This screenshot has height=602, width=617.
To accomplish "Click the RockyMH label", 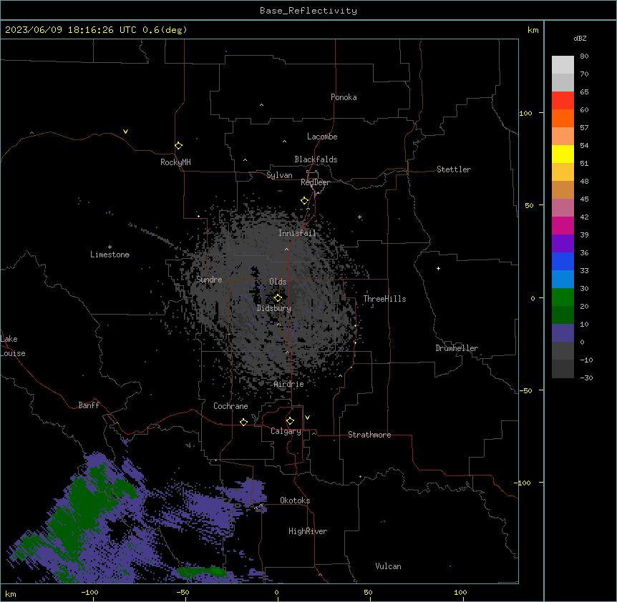I will (x=175, y=162).
